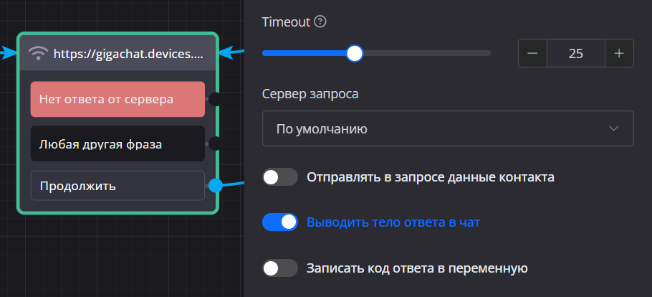This screenshot has height=297, width=652.
Task: Click the Wi-Fi request icon on node
Action: coord(39,53)
